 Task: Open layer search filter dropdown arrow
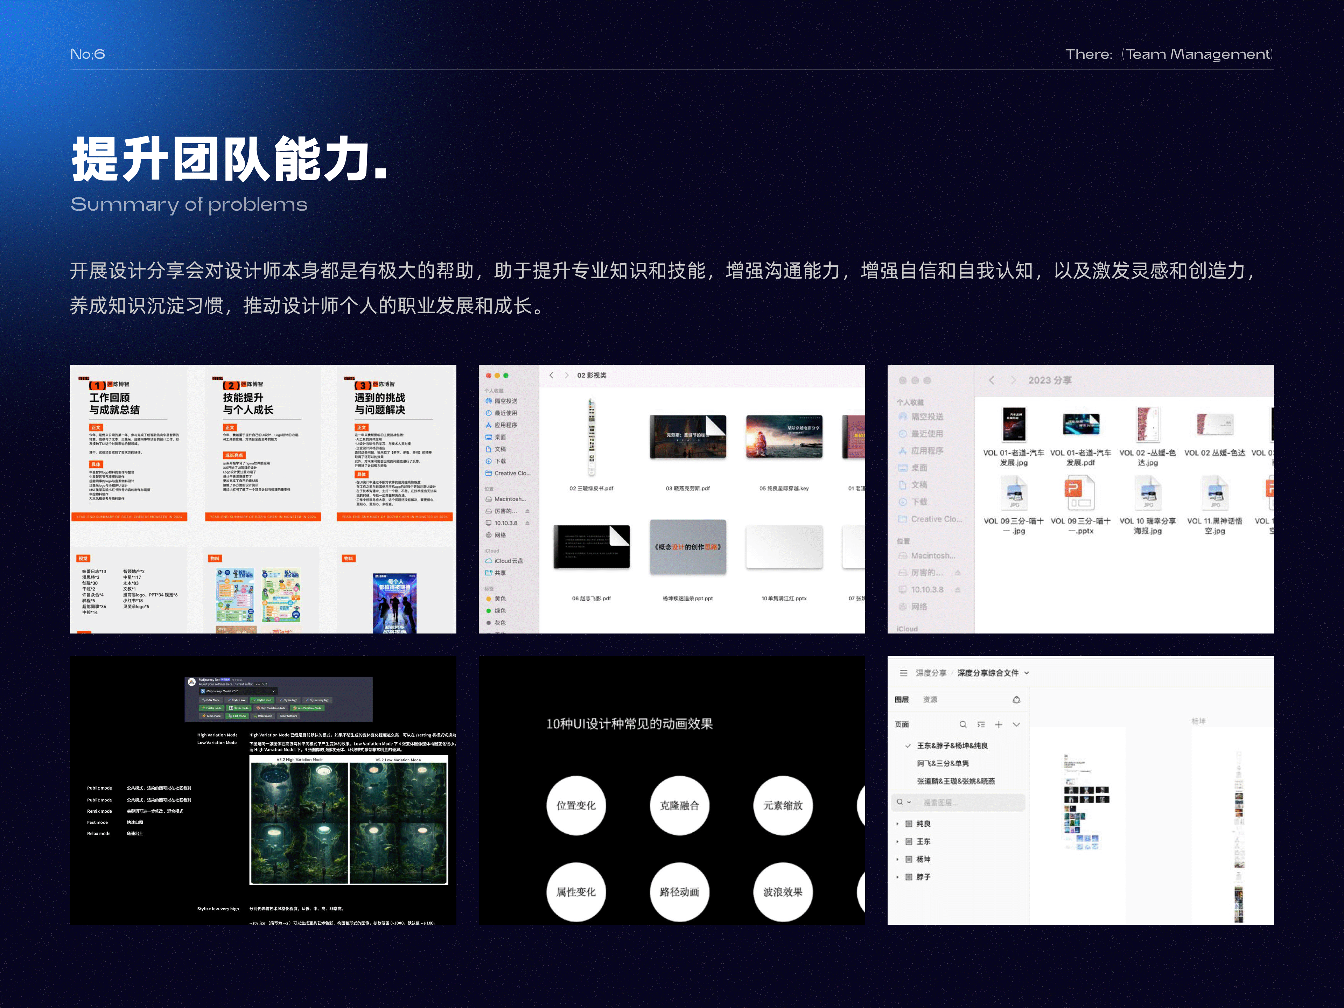[x=909, y=803]
